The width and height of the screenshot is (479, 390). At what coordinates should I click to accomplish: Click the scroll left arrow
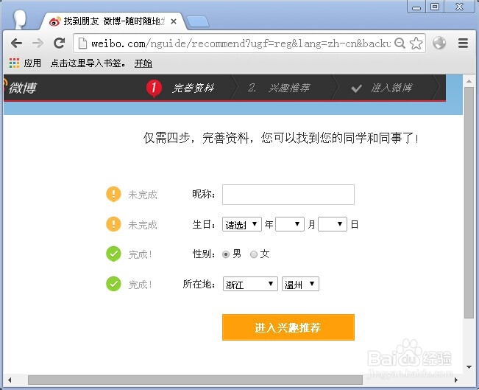click(10, 380)
